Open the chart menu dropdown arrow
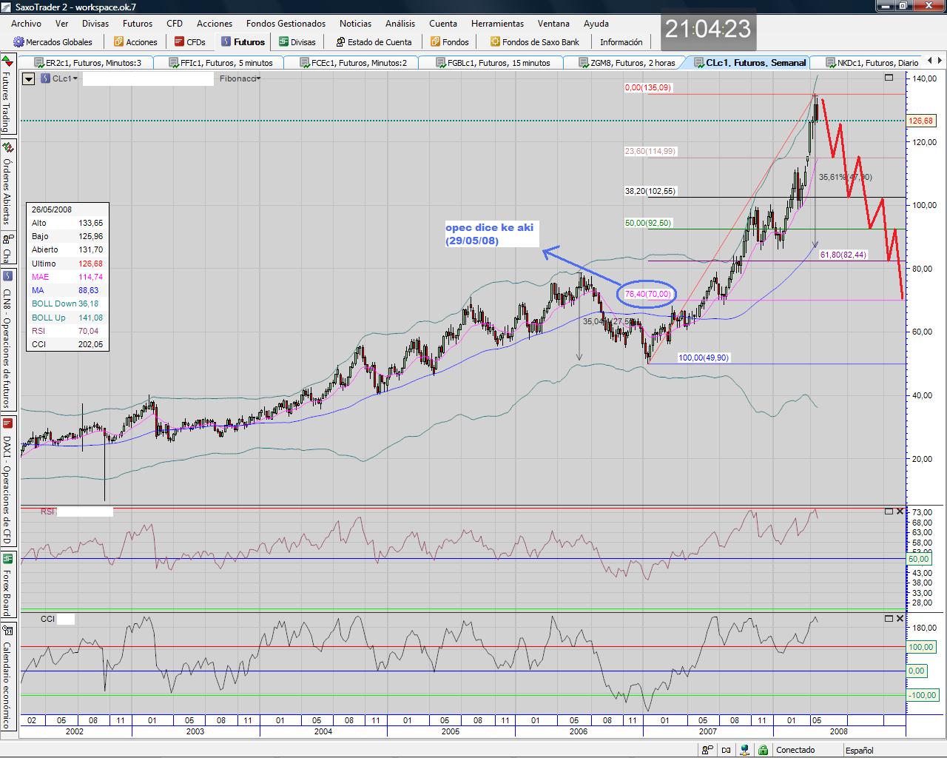Screen dimensions: 947x758 [28, 78]
